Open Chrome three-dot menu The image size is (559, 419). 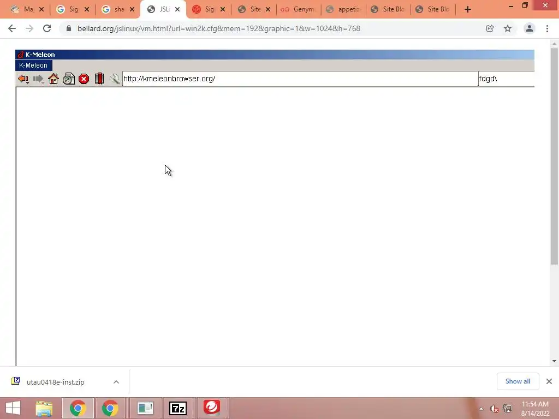(x=547, y=28)
